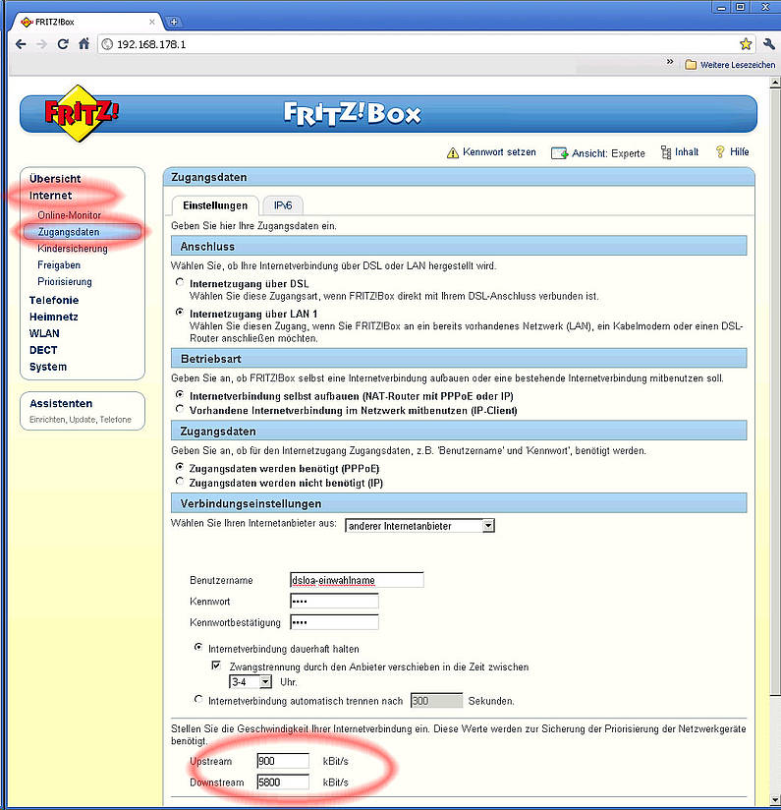781x810 pixels.
Task: Switch to the Einstellungen tab
Action: (x=215, y=205)
